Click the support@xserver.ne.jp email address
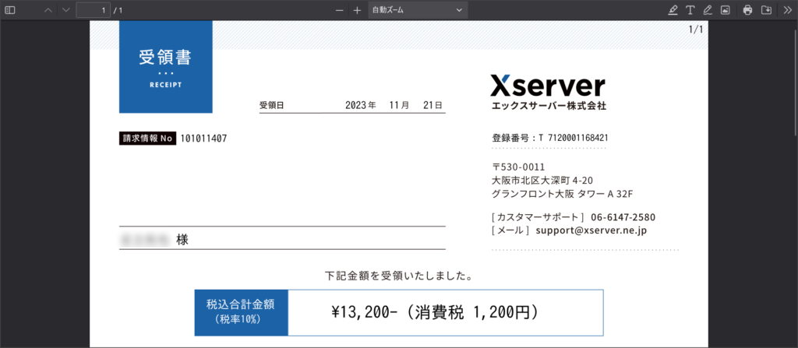The image size is (798, 348). pyautogui.click(x=591, y=230)
